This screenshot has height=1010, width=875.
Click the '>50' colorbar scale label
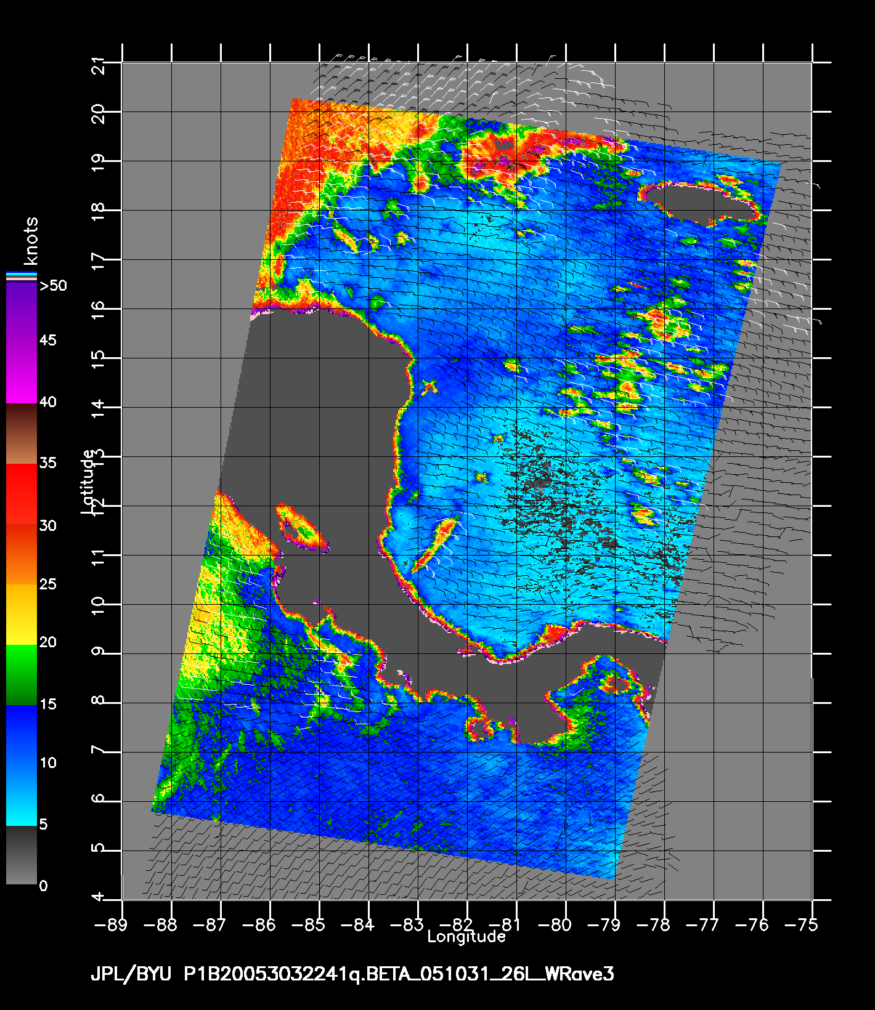pyautogui.click(x=53, y=286)
